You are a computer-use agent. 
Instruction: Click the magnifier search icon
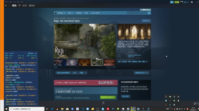(x=149, y=13)
